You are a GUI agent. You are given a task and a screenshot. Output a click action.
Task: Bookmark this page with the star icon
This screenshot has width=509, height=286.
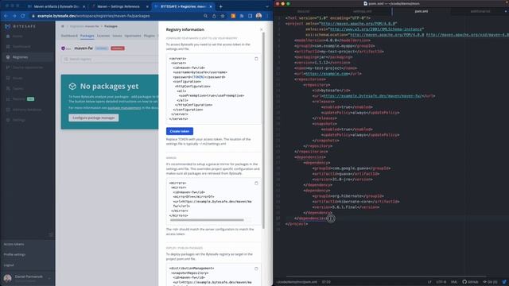[x=223, y=16]
